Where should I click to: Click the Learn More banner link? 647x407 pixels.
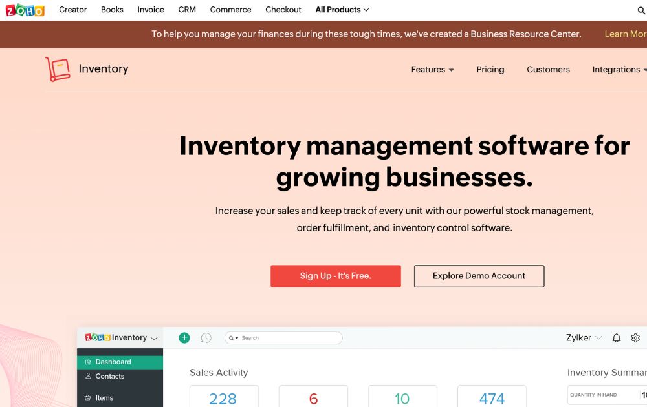tap(626, 34)
